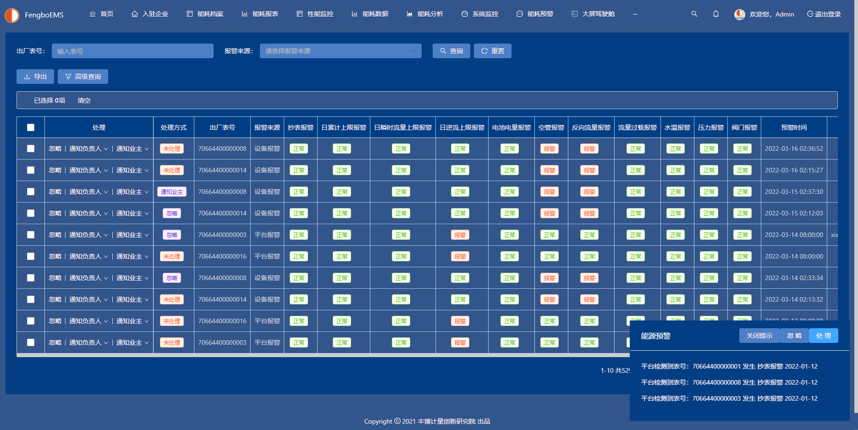Open the notification bell icon
Image resolution: width=858 pixels, height=430 pixels.
pos(716,14)
